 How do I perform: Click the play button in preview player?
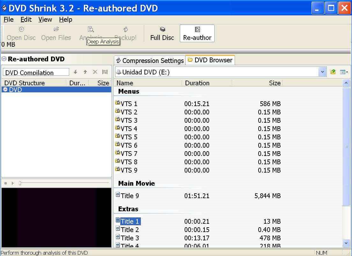coord(12,183)
